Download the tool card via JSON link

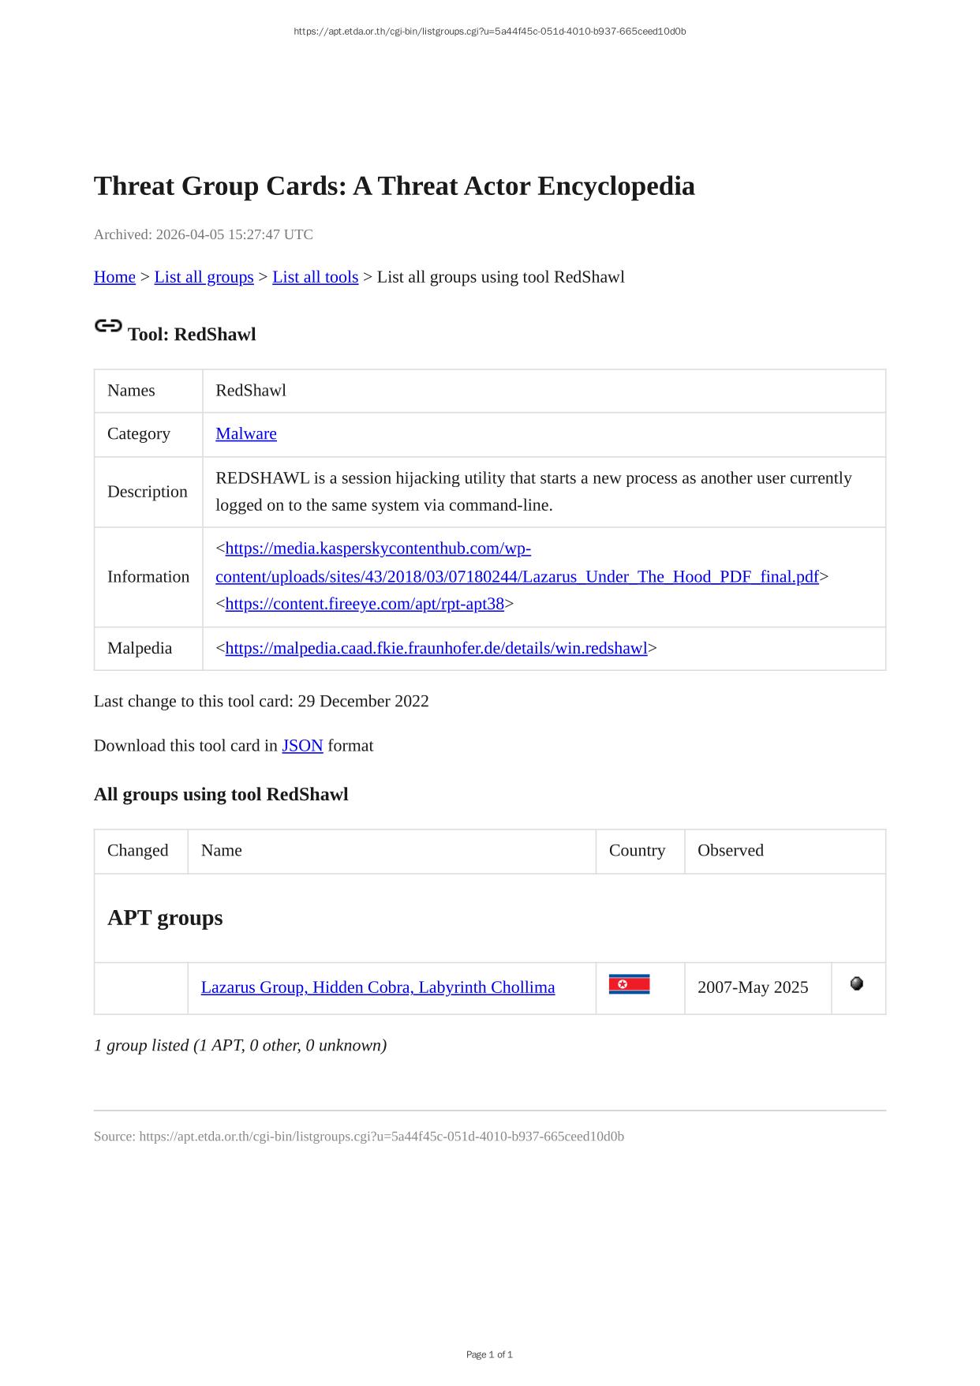coord(302,746)
